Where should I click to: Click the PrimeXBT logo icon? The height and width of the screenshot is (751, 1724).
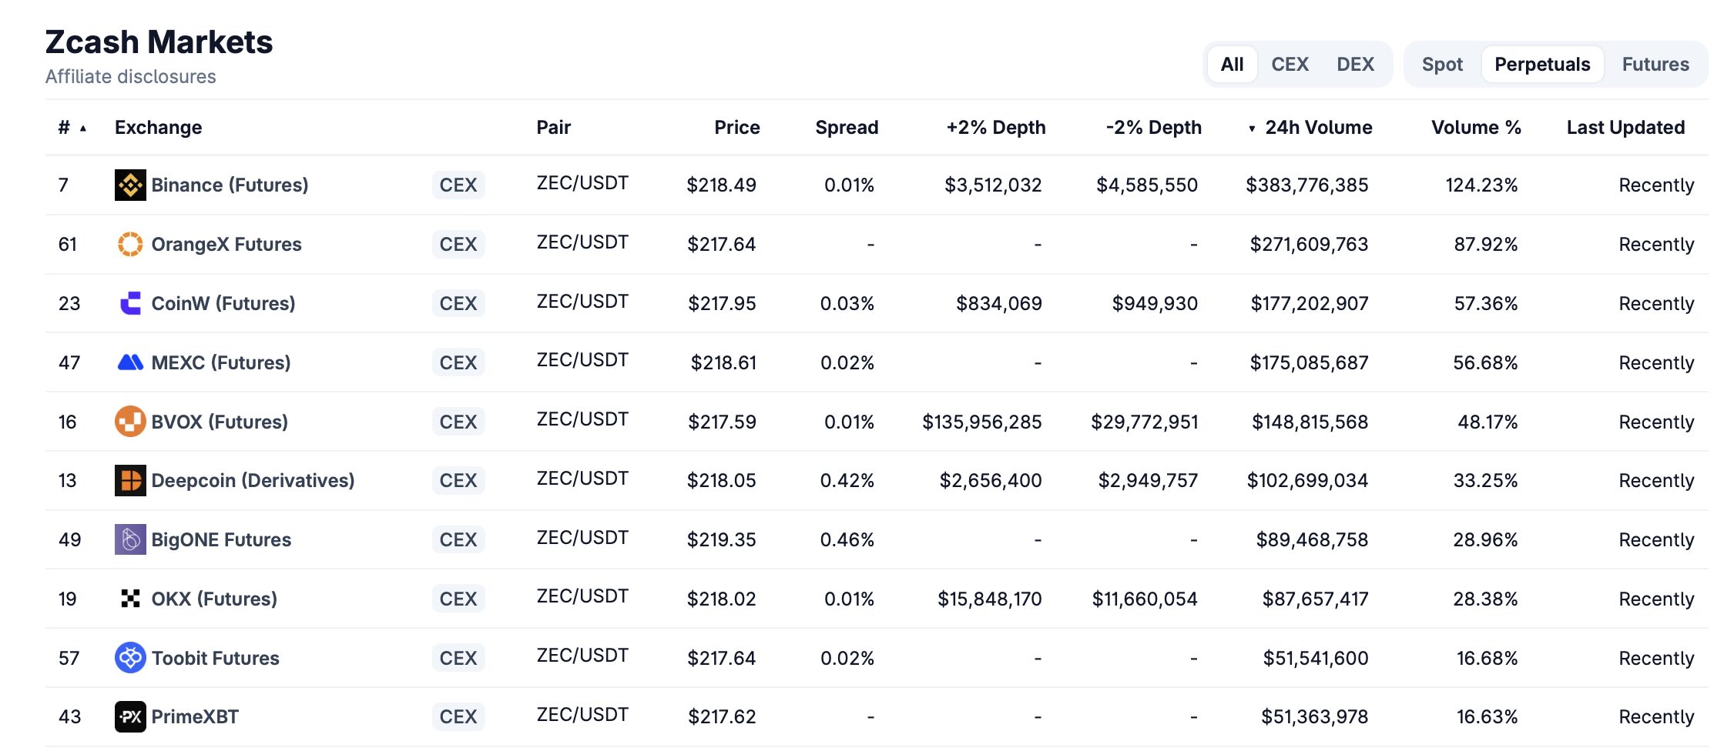[x=130, y=717]
